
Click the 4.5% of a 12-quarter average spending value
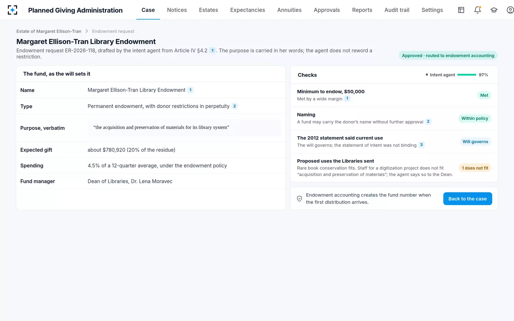[157, 165]
